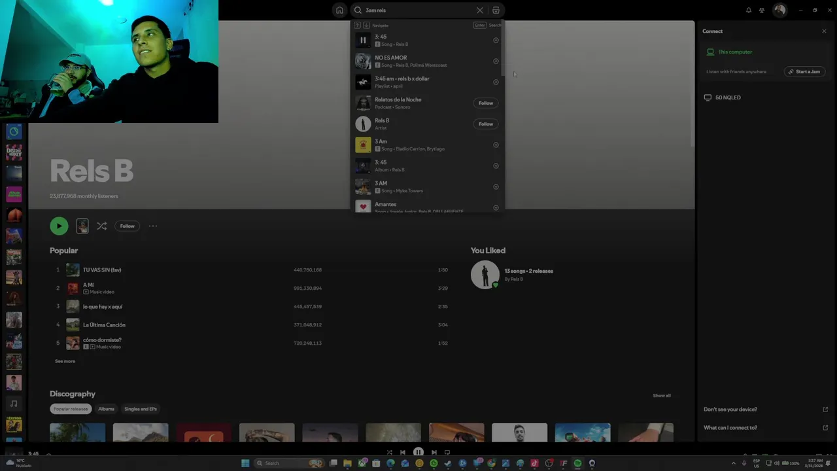Open NO ES AMOR search result
Viewport: 837px width, 471px height.
(428, 61)
